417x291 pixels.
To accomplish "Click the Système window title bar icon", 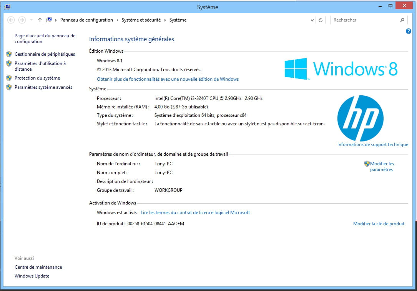I will [7, 7].
